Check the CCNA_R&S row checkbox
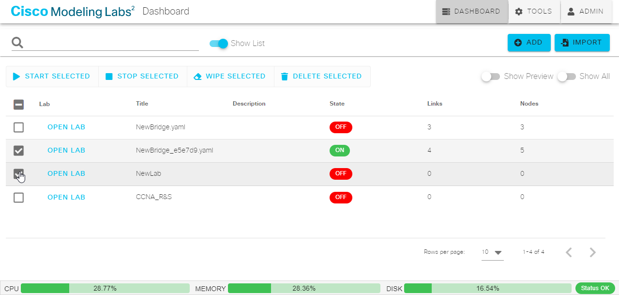Viewport: 619px width, 295px height. (18, 197)
